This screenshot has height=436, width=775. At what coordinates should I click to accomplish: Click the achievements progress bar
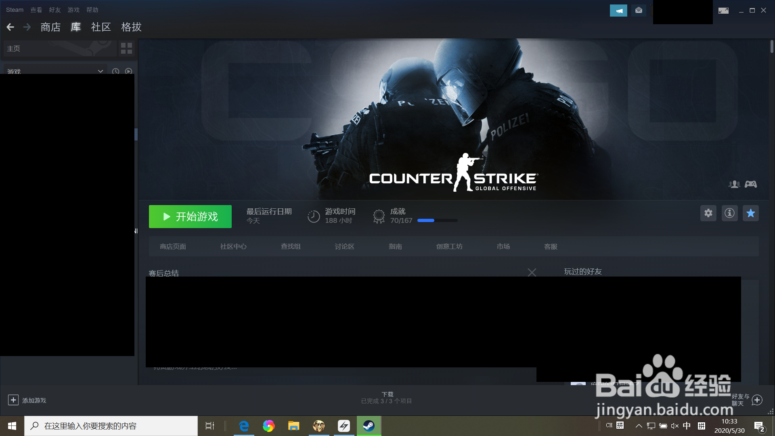(437, 220)
